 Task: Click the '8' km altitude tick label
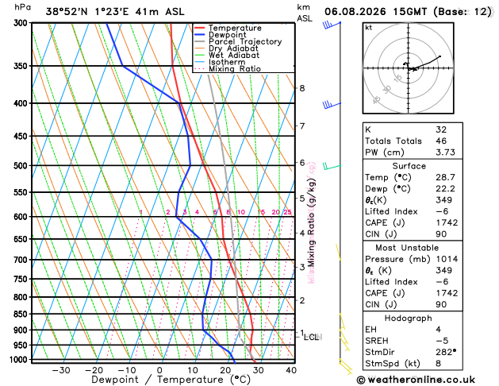[x=302, y=88]
